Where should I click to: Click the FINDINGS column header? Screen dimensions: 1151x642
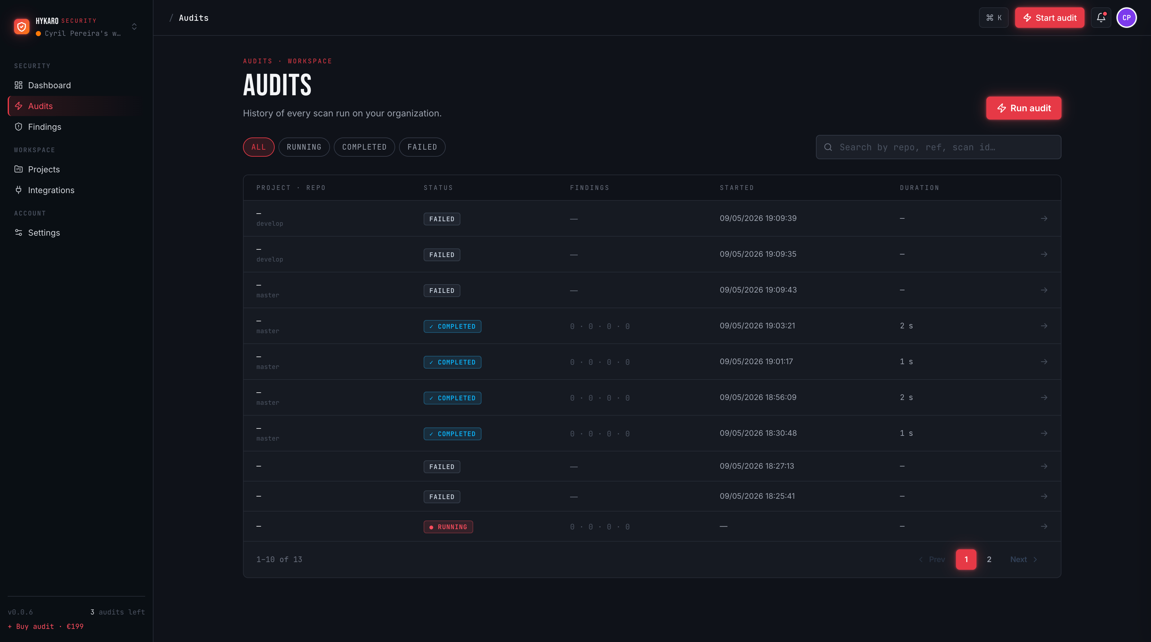[x=589, y=188]
